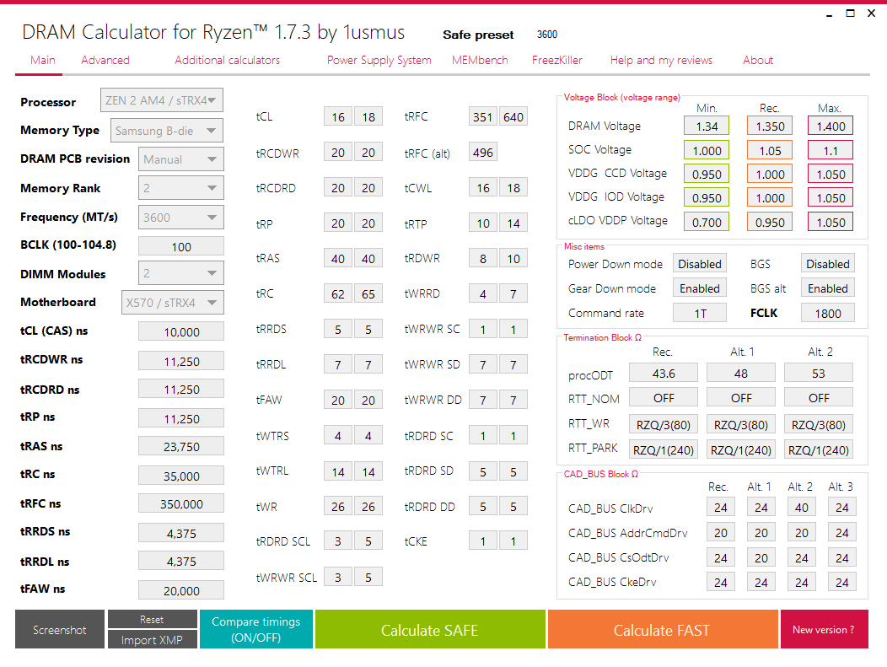Click CAD_BUS AddrCmdDrv Rec. value 20
Viewport: 887px width, 667px height.
point(721,532)
